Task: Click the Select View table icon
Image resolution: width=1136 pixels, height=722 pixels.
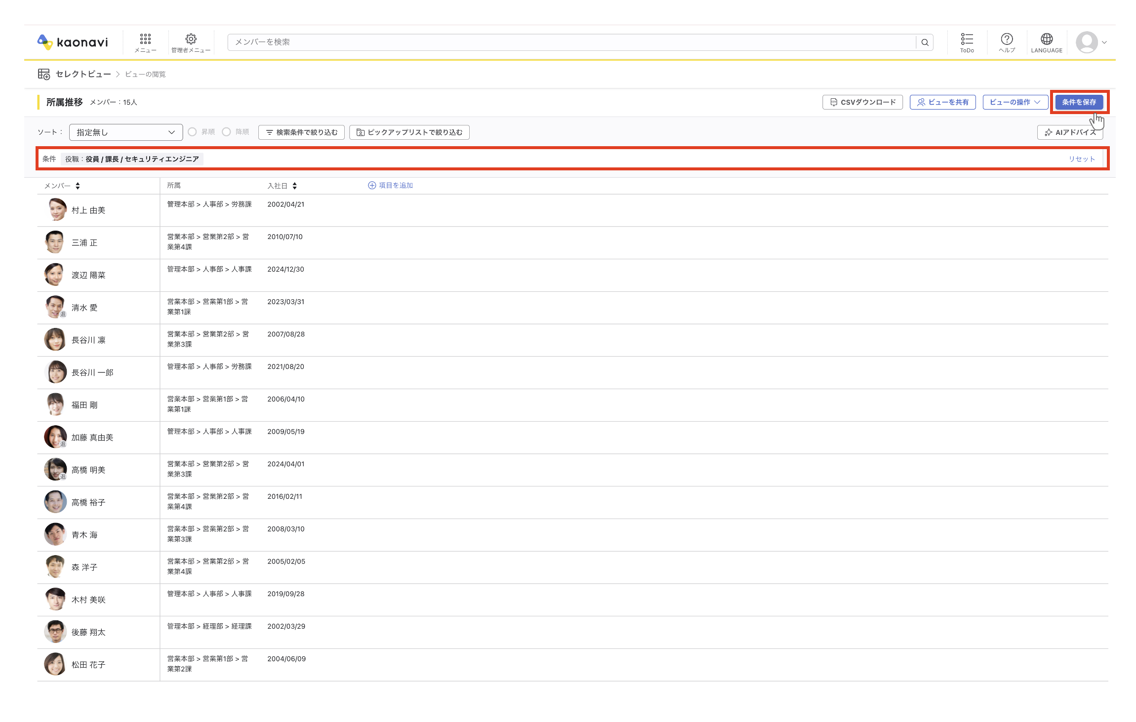Action: [x=44, y=74]
